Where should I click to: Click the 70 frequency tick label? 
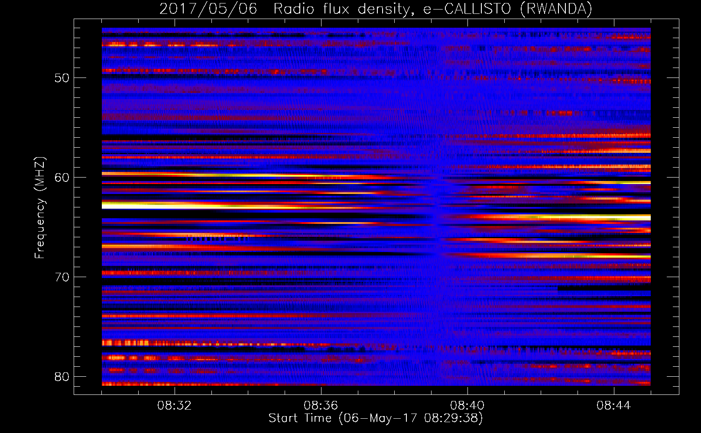tap(62, 277)
